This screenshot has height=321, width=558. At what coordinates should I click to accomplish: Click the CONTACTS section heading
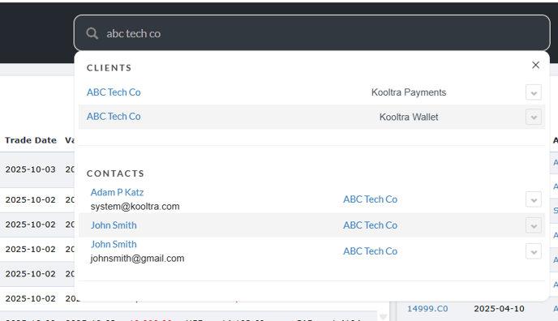[x=116, y=173]
